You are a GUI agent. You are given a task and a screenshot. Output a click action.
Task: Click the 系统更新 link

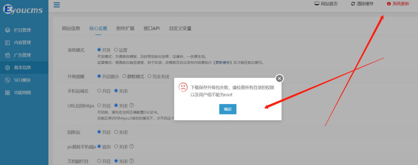coord(398,4)
